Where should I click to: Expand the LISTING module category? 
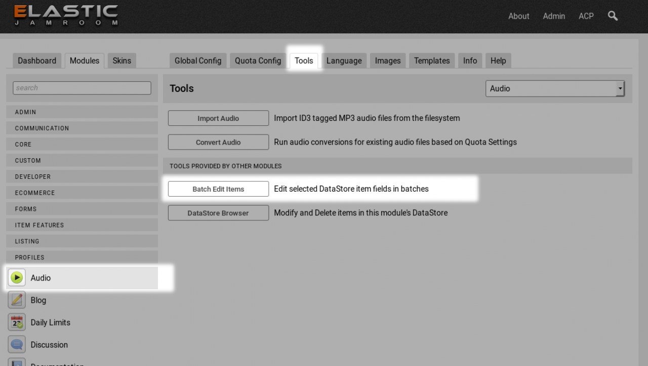82,241
